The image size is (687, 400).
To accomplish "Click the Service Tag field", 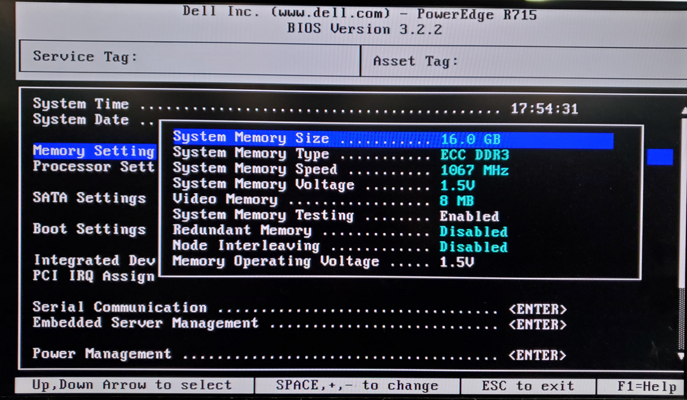I will click(x=190, y=58).
